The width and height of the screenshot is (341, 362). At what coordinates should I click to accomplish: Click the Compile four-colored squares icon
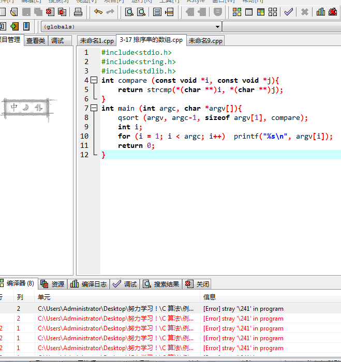click(237, 11)
